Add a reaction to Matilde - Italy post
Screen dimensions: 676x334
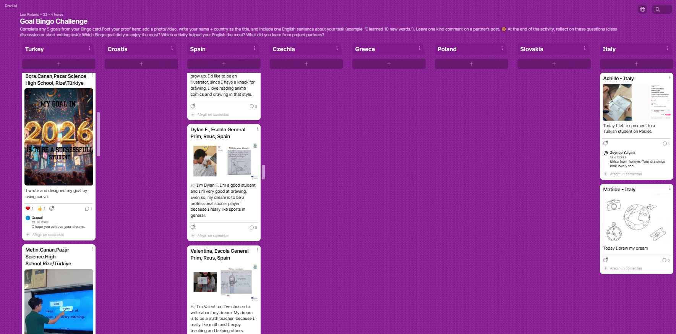pos(606,260)
